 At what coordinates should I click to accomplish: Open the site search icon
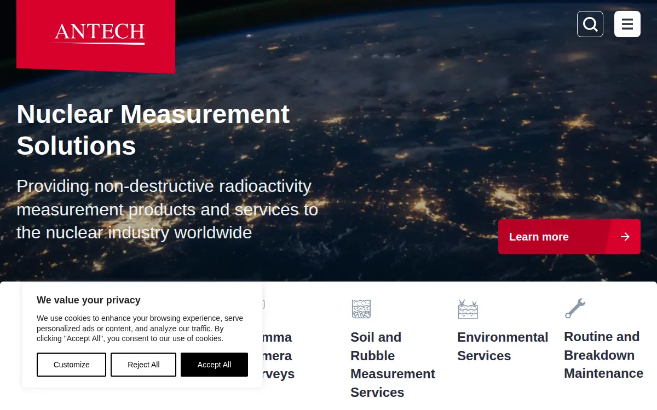[590, 24]
